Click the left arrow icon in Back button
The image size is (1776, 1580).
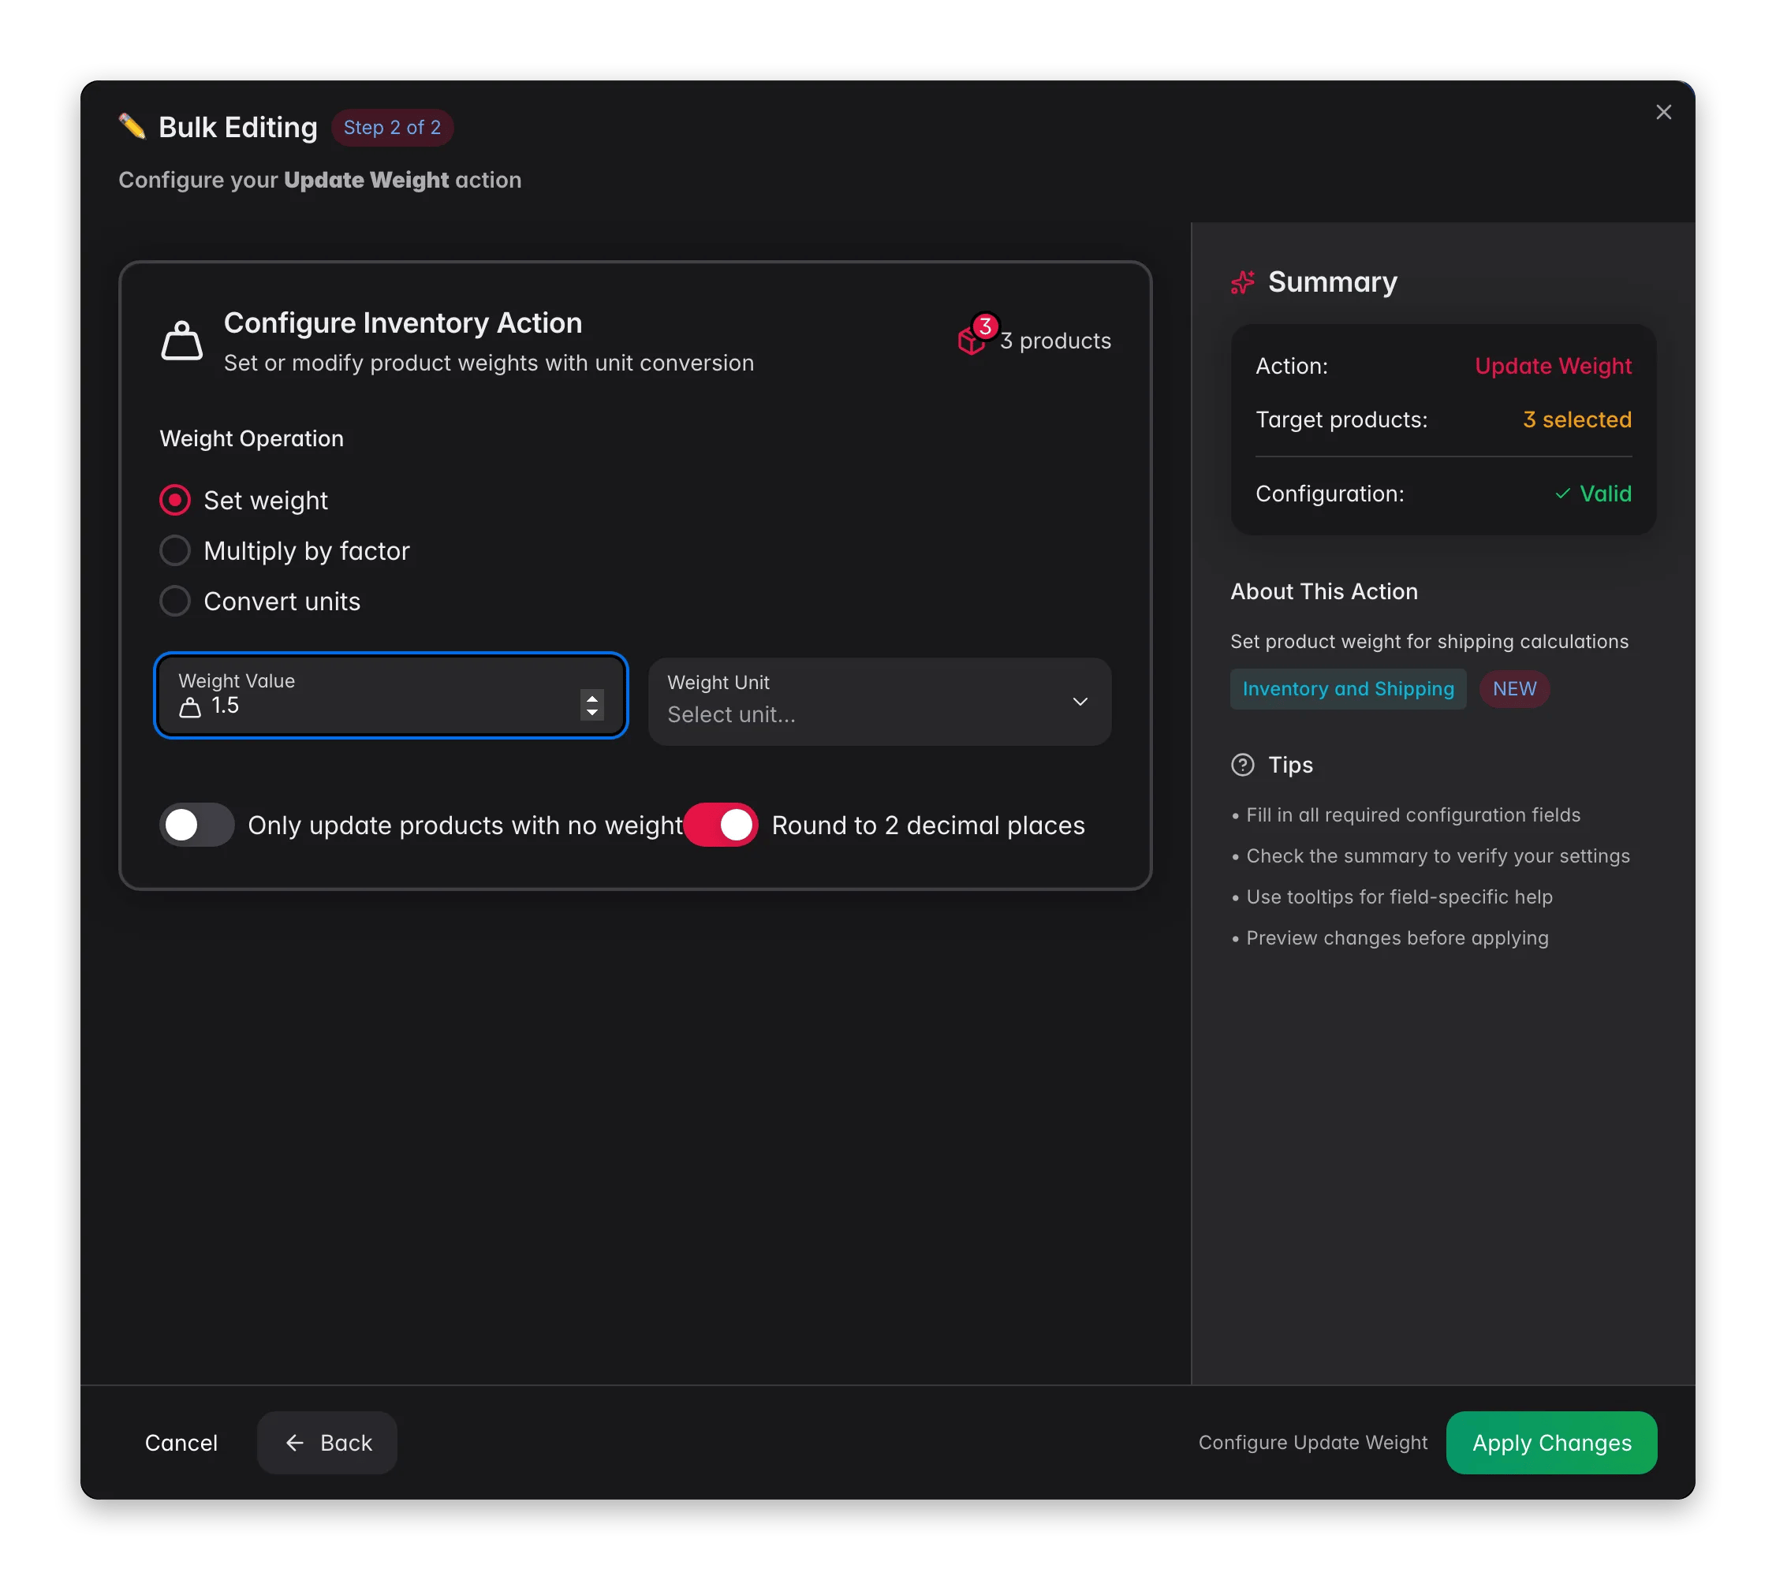(x=294, y=1442)
